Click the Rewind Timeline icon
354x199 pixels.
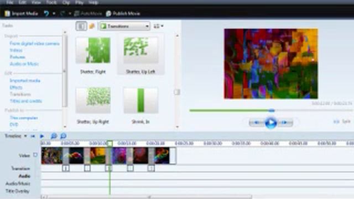click(33, 136)
